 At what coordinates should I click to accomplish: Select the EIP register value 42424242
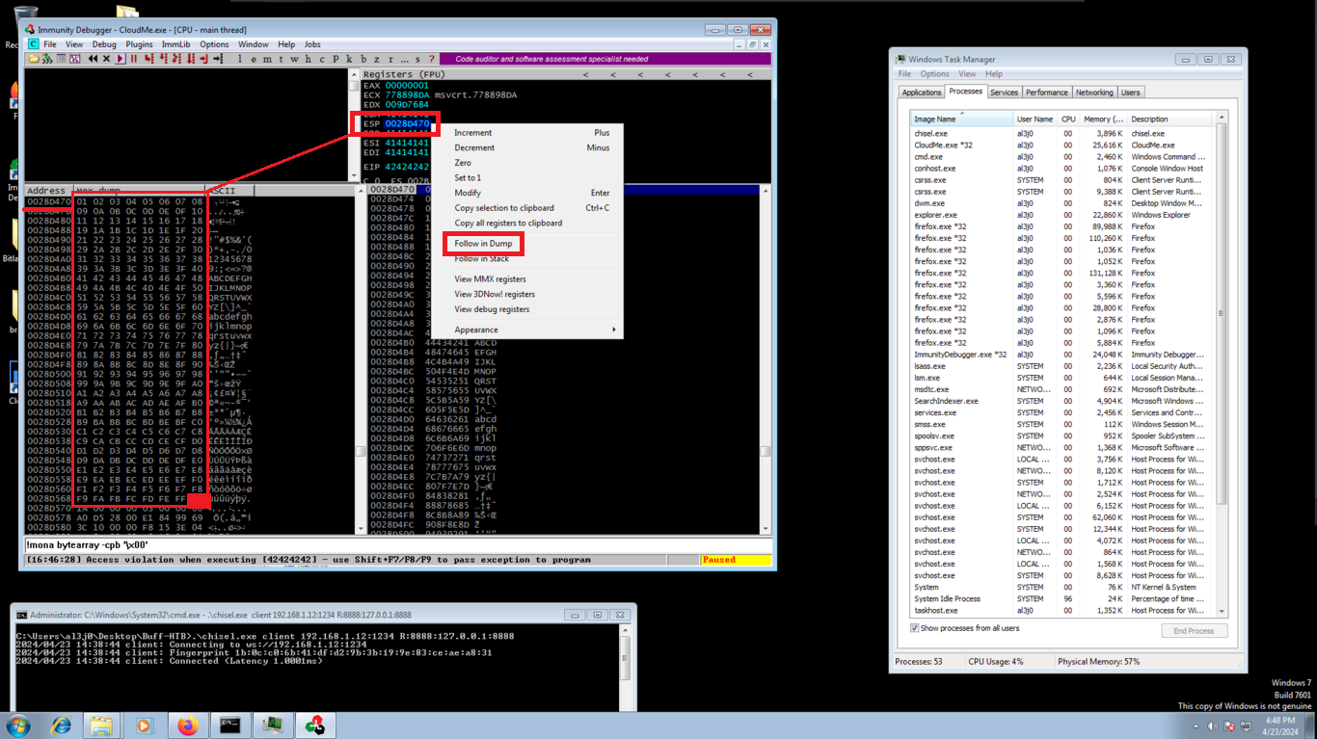point(407,167)
